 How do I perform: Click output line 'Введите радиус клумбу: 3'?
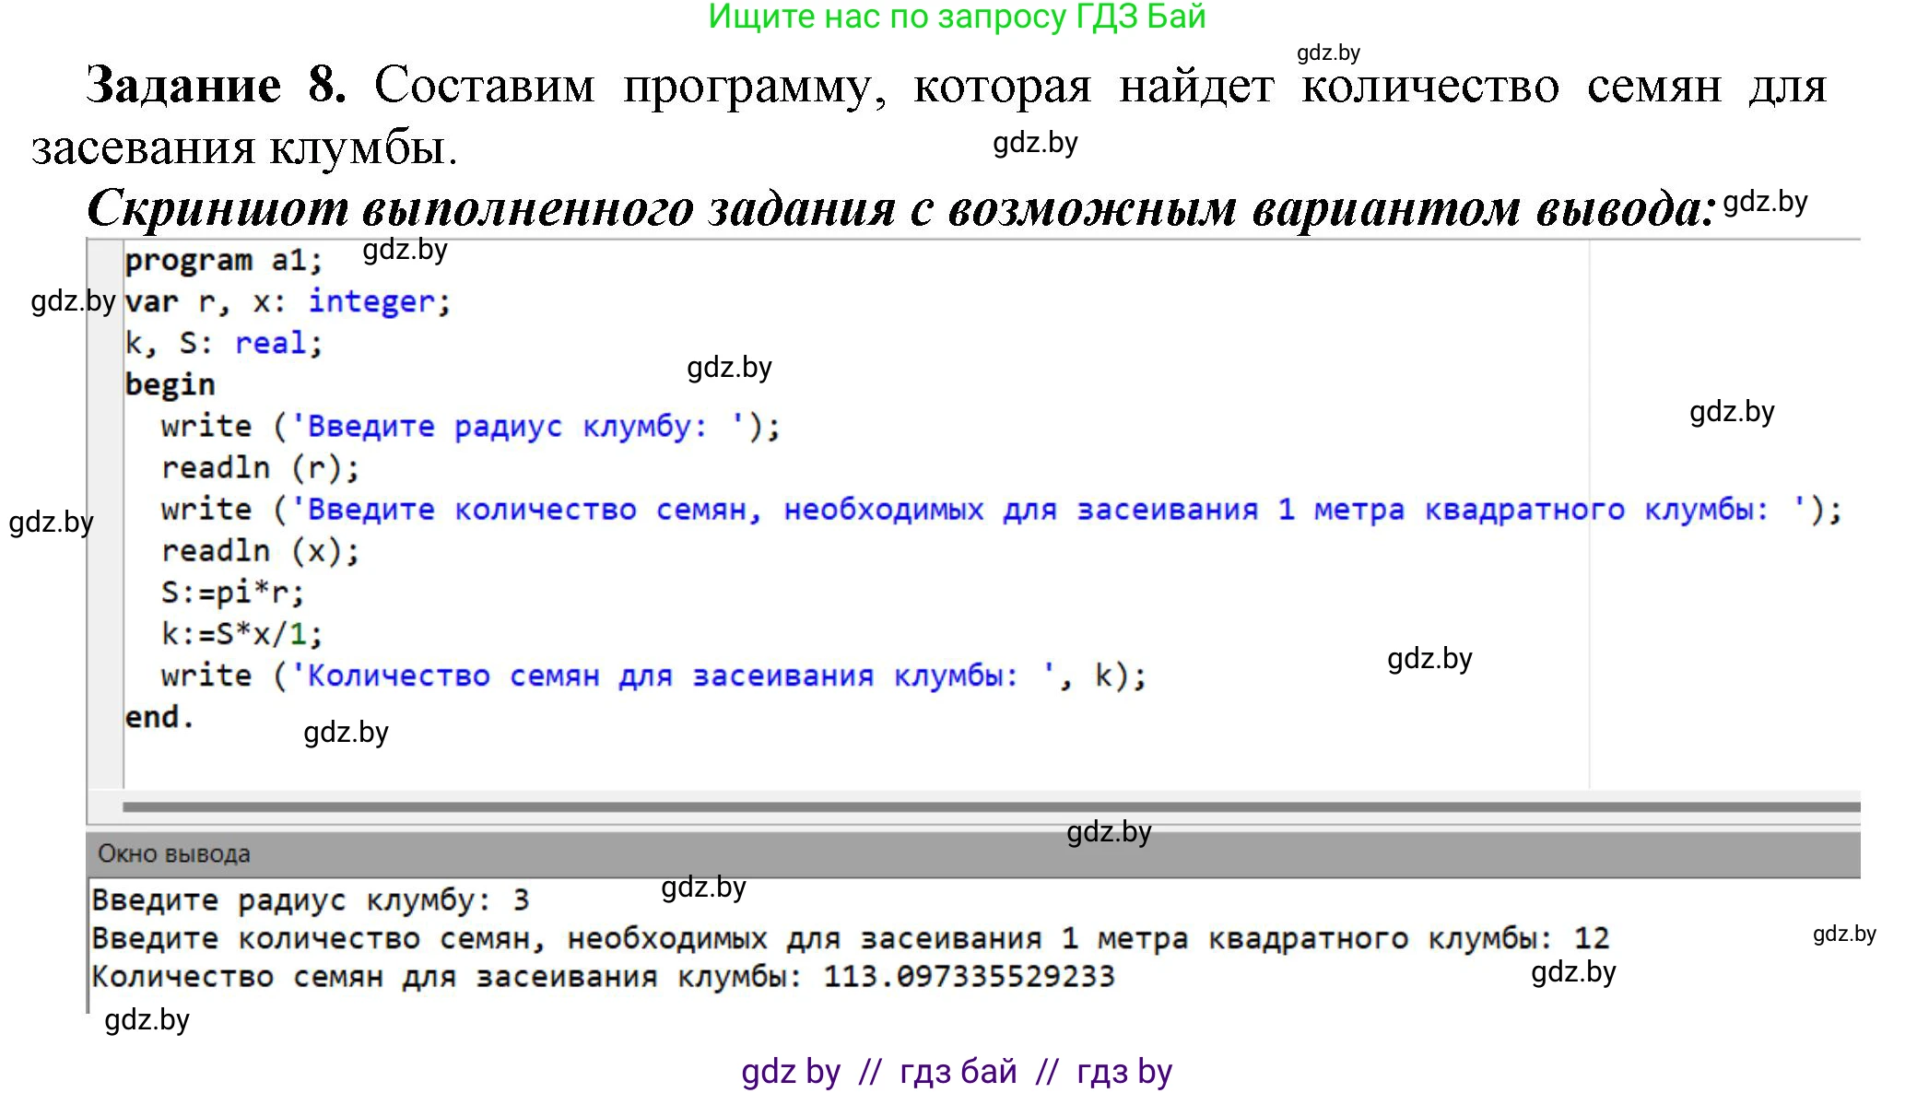coord(311,899)
